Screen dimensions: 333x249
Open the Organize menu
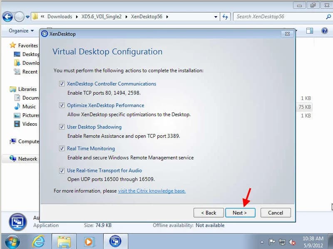(21, 31)
